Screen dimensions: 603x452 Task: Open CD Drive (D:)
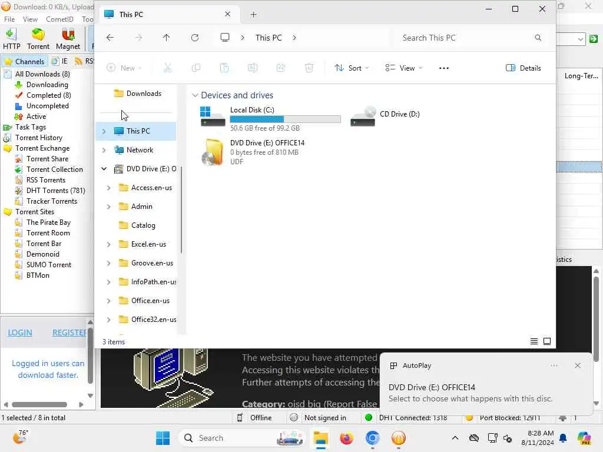pyautogui.click(x=385, y=115)
